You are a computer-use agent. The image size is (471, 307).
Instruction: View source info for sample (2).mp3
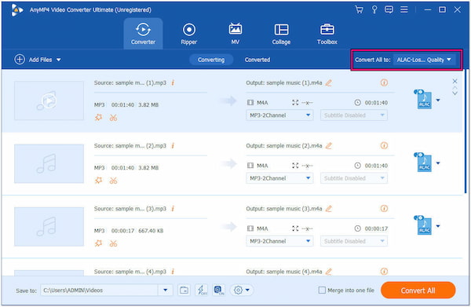pos(173,146)
